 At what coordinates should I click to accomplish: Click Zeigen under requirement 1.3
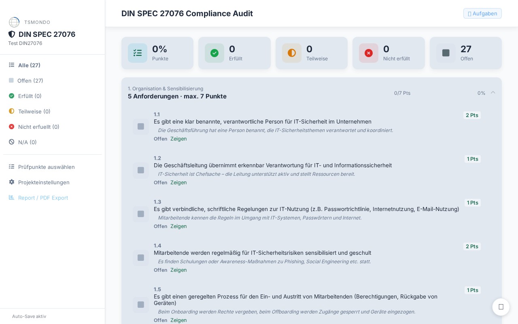point(178,226)
